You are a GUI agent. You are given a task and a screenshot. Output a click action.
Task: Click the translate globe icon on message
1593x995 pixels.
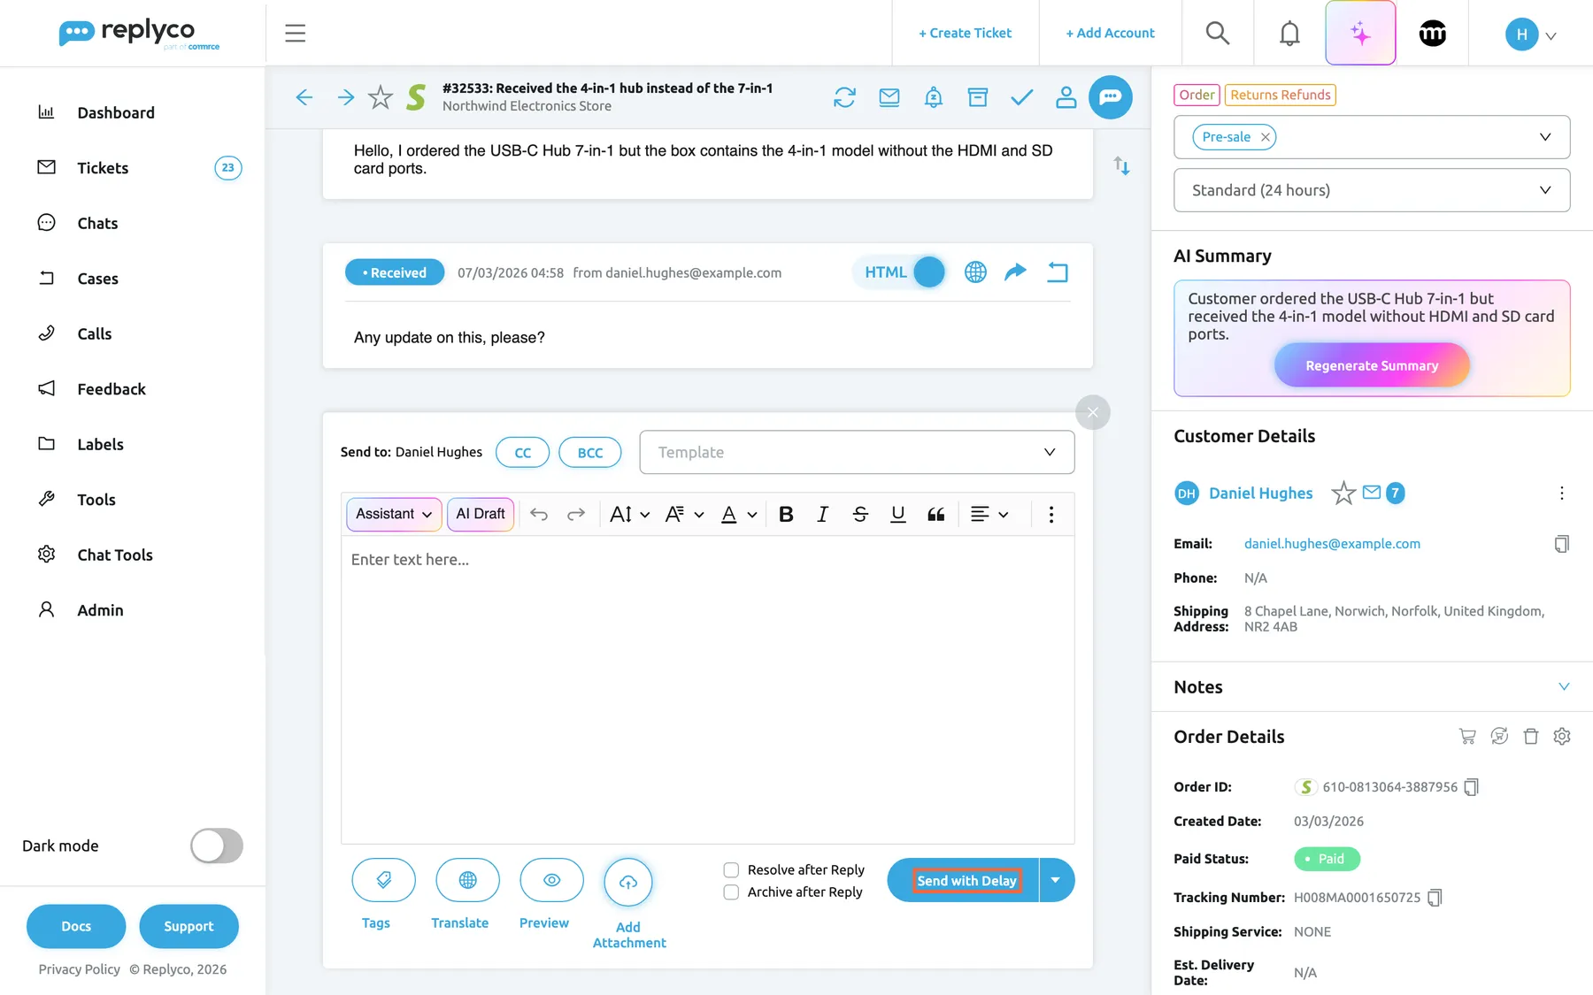(x=975, y=272)
